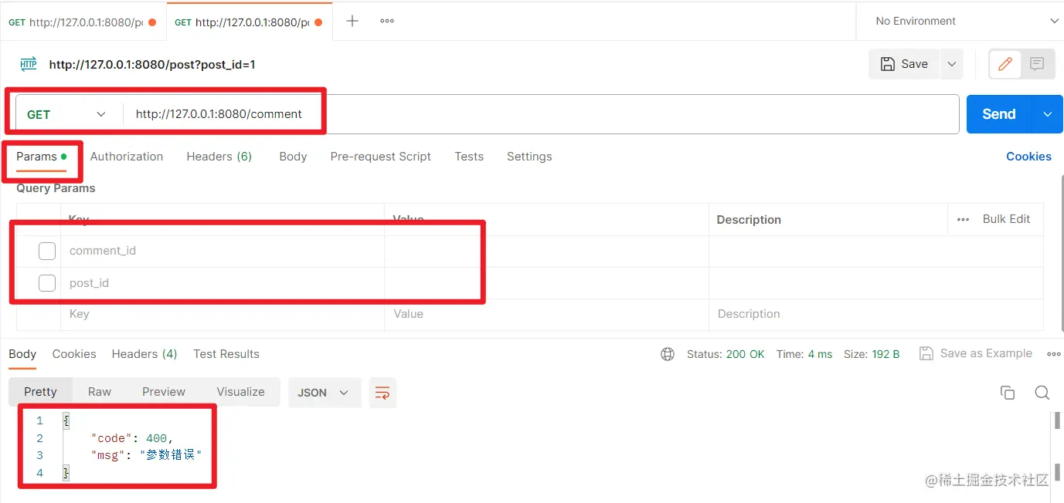Open the JSON format dropdown
Screen dimensions: 1064x503
click(x=324, y=393)
